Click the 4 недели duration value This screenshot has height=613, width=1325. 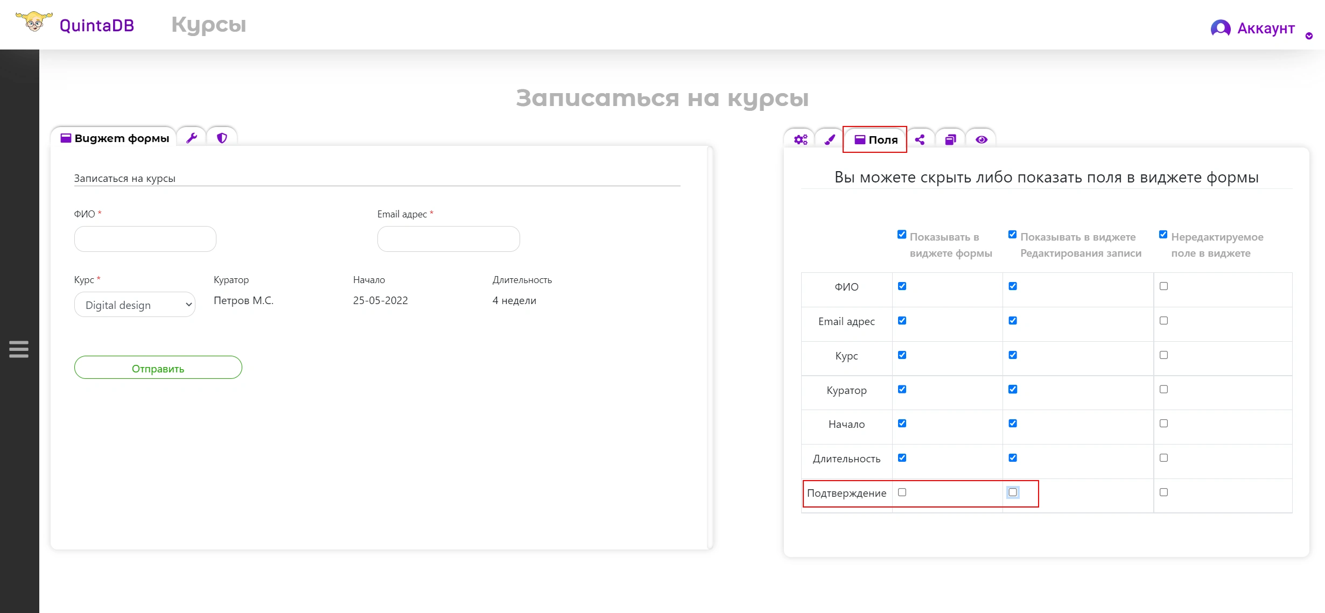click(x=514, y=300)
